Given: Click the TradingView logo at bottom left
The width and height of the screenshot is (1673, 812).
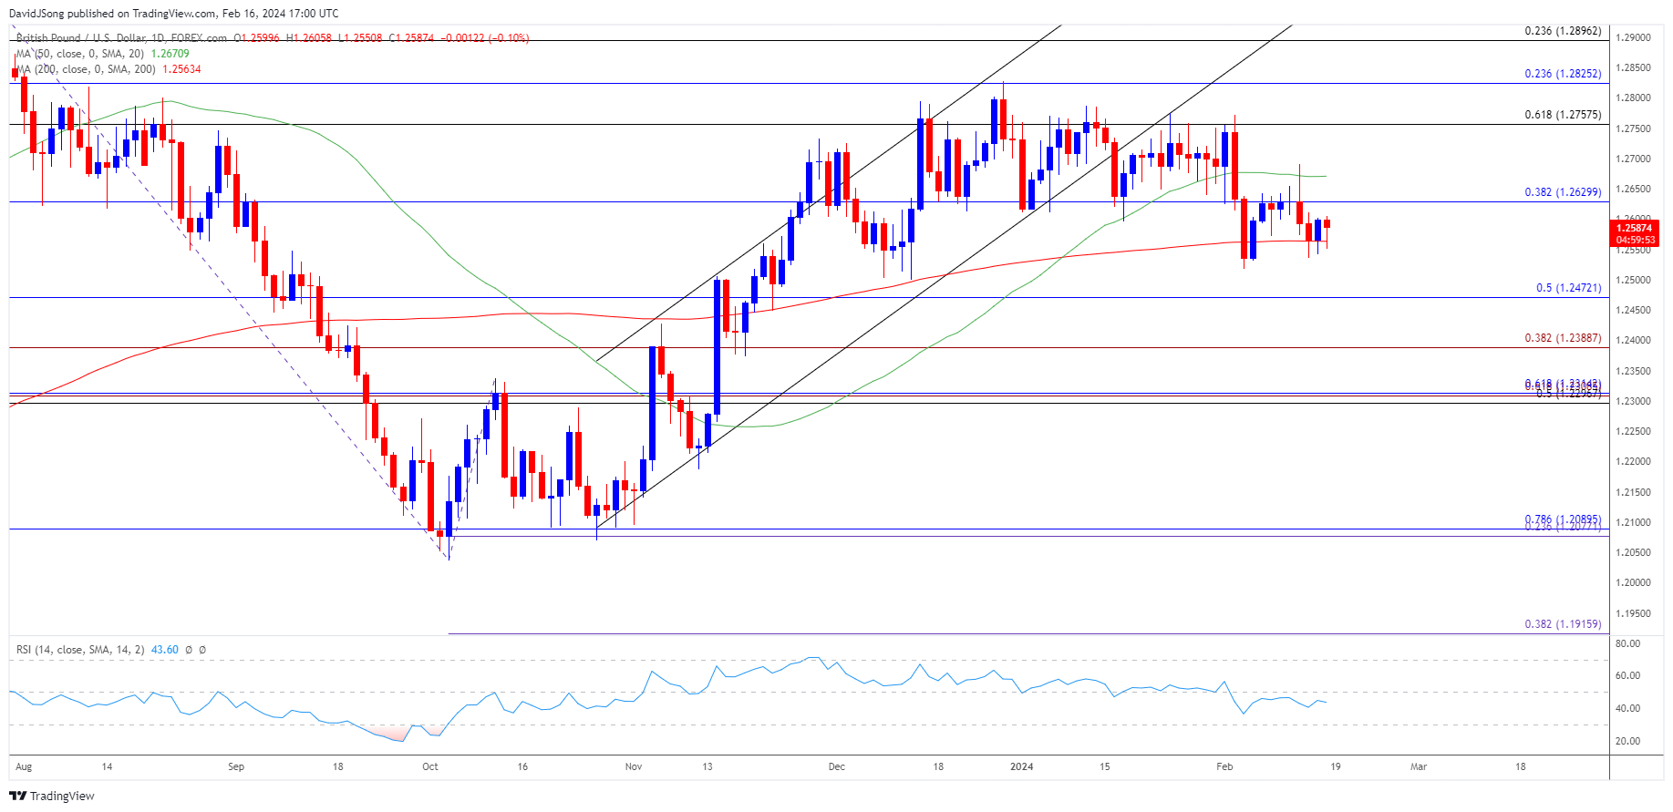Looking at the screenshot, I should point(52,796).
